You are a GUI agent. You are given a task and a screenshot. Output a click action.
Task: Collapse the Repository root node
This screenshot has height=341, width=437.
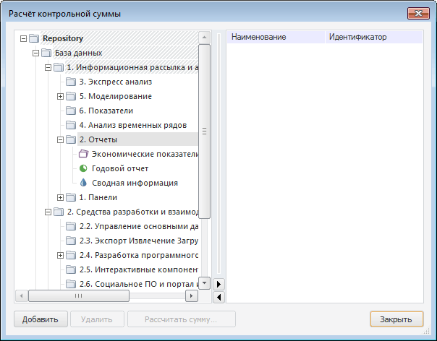[23, 38]
